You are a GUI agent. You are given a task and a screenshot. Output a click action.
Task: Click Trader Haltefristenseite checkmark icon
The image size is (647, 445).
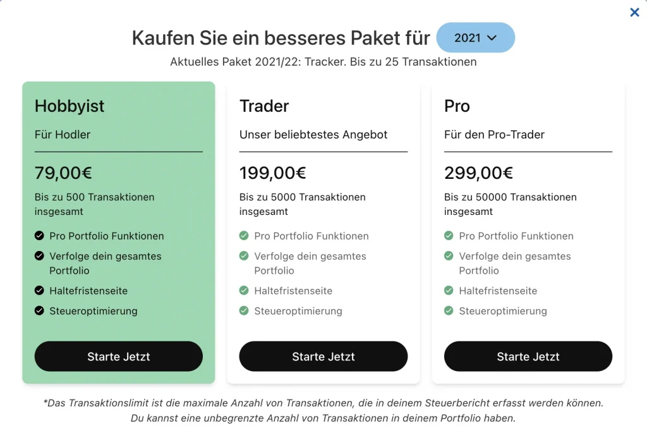click(244, 291)
